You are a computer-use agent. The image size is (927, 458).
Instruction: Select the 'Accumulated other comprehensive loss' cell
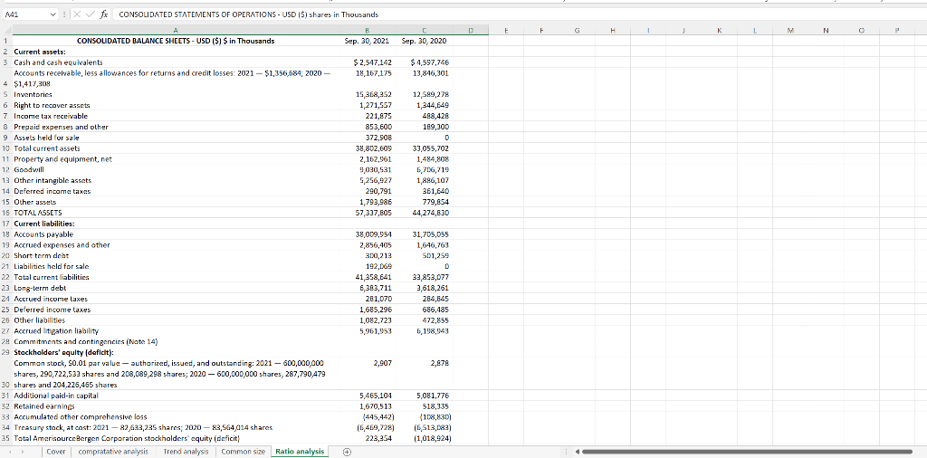[175, 416]
